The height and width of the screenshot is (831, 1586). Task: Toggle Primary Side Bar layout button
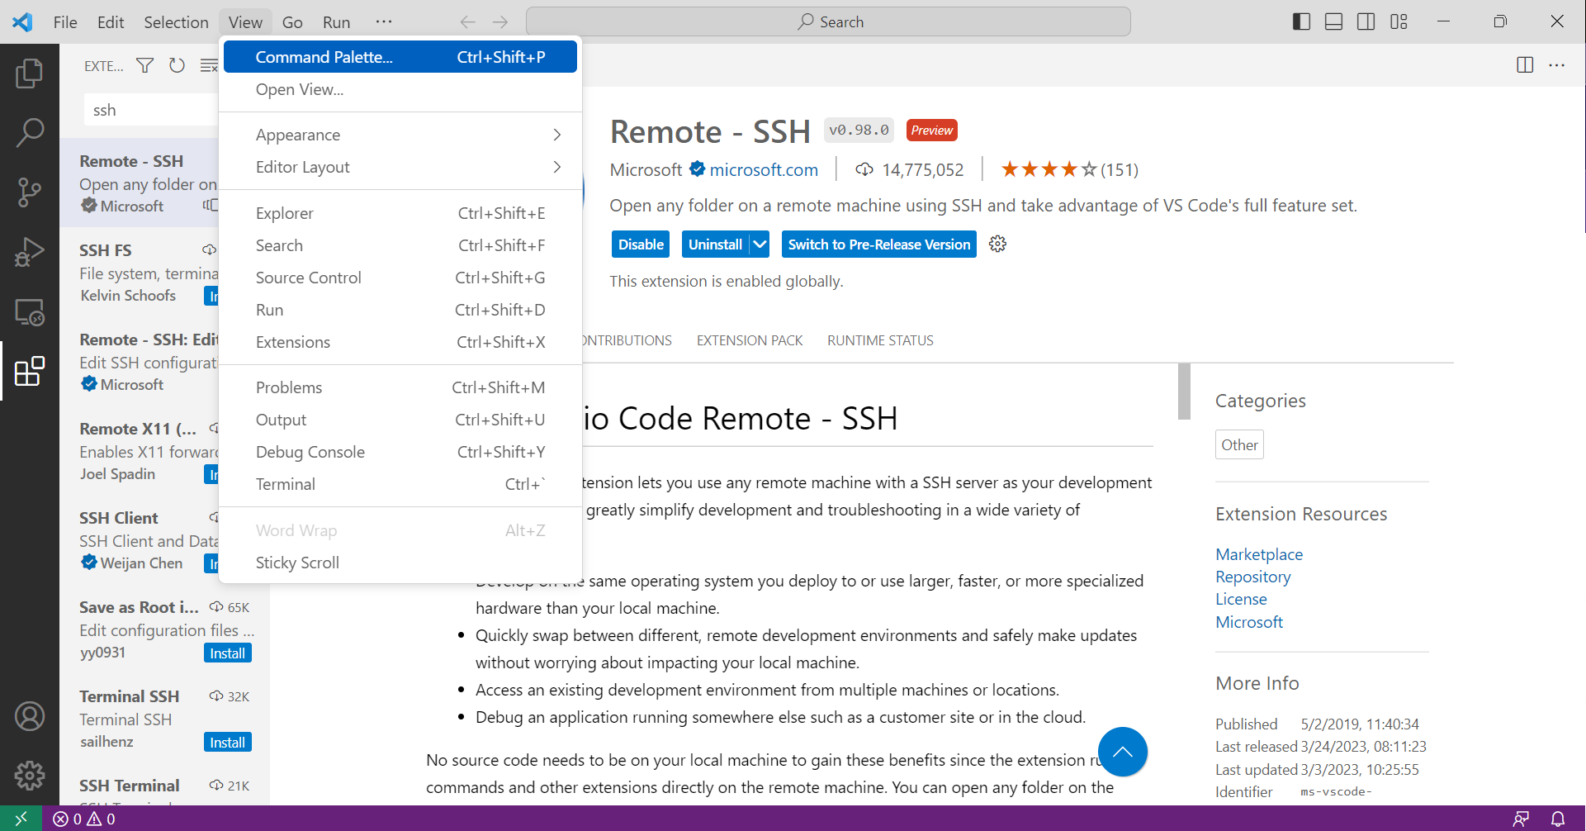1301,21
